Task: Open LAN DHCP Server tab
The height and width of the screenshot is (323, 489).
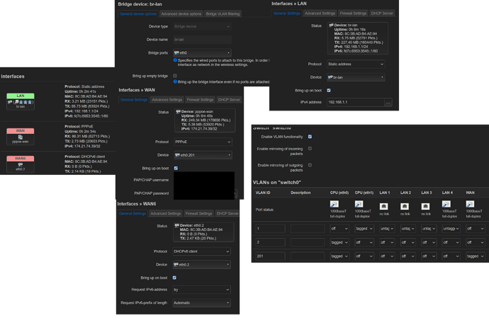Action: (x=382, y=13)
